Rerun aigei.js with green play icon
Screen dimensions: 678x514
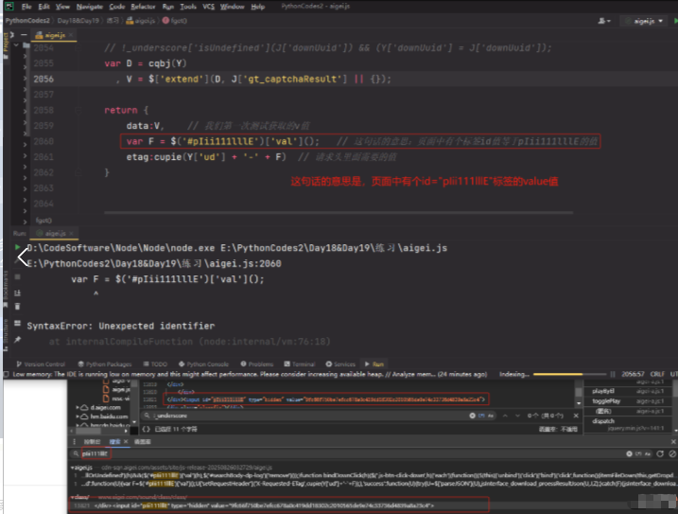(17, 247)
